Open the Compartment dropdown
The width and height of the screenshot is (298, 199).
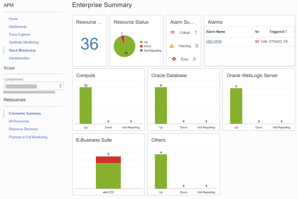33,86
